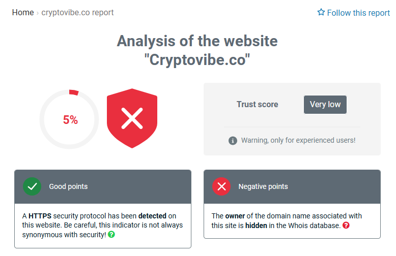Open the green question mark HTTPS help icon
396x256 pixels.
coord(111,234)
